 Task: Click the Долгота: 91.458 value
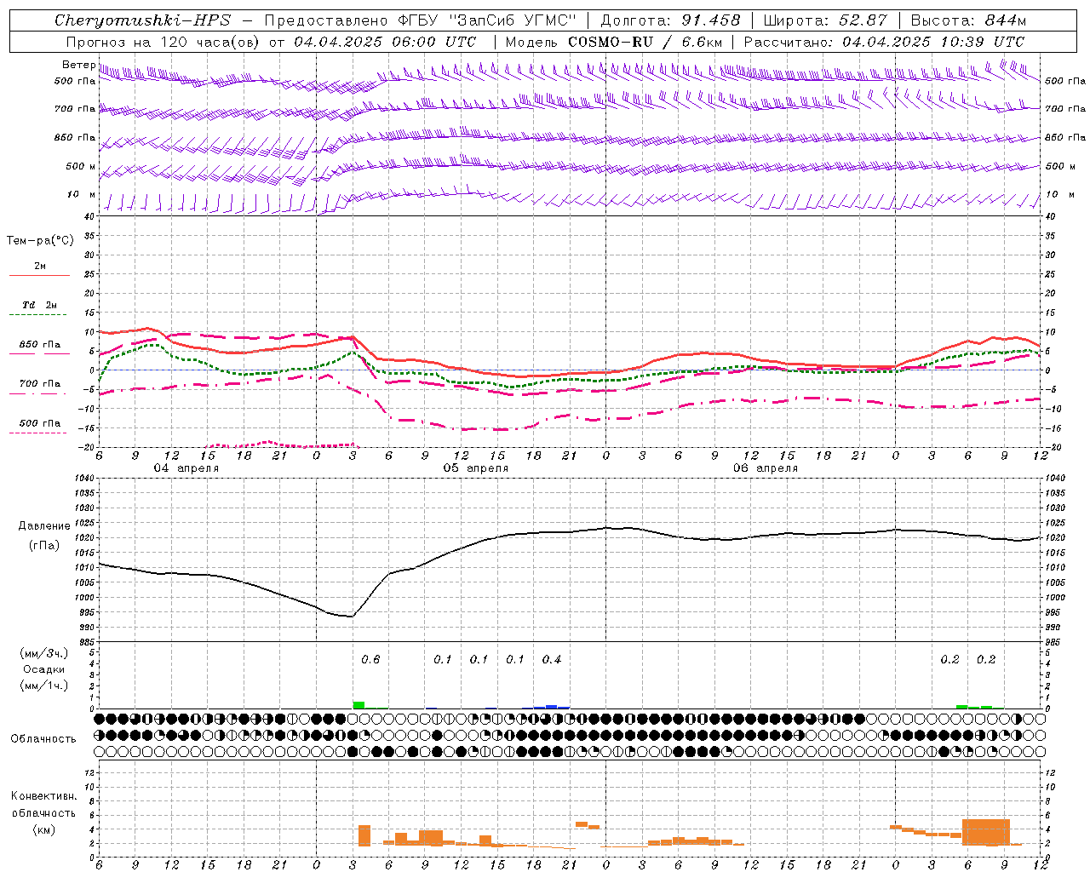click(x=670, y=20)
